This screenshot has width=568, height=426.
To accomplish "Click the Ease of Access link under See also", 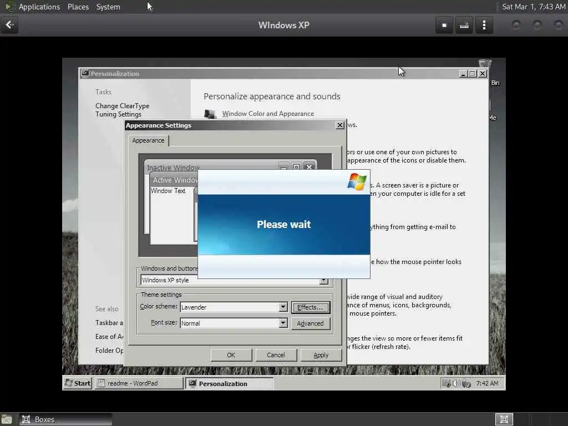I will [109, 337].
